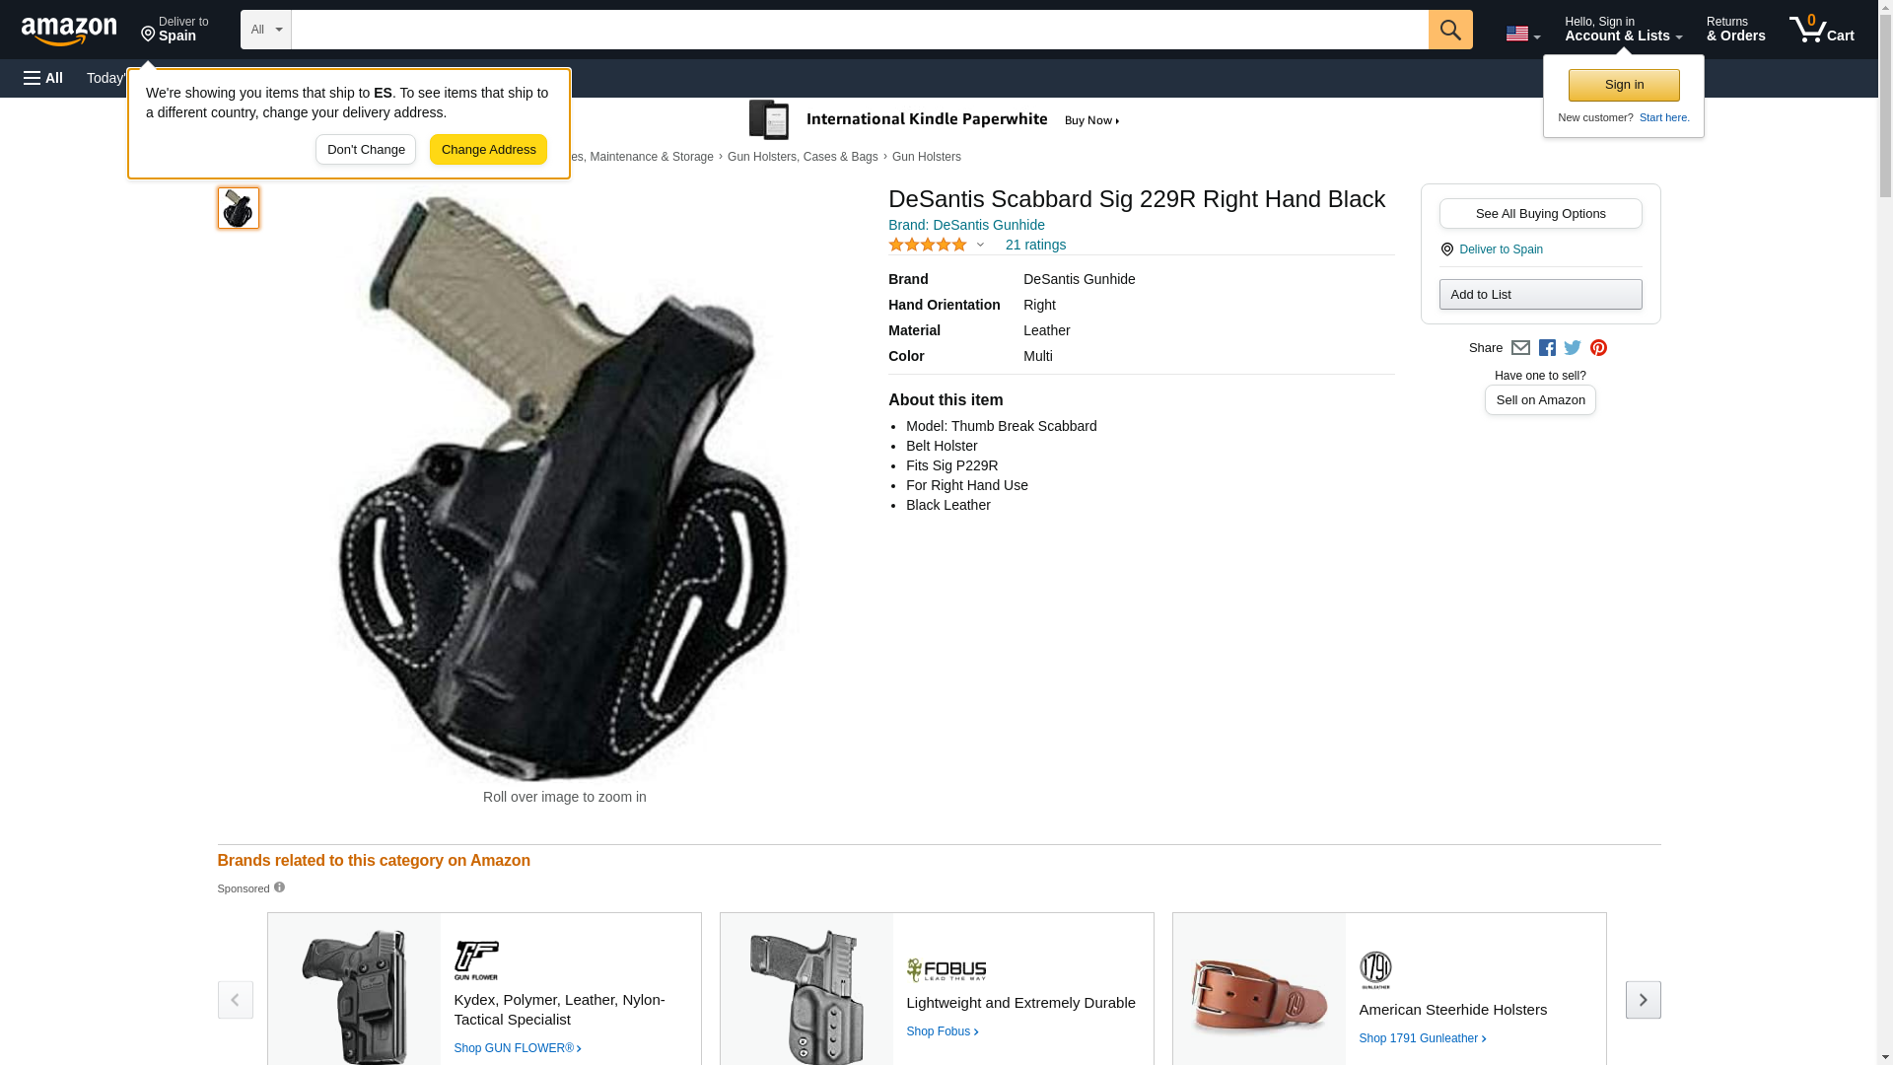The image size is (1893, 1065).
Task: Share on Pinterest icon
Action: pyautogui.click(x=1598, y=348)
